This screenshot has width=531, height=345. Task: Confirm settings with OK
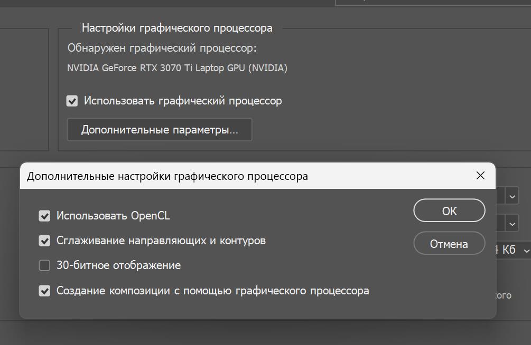tap(449, 210)
